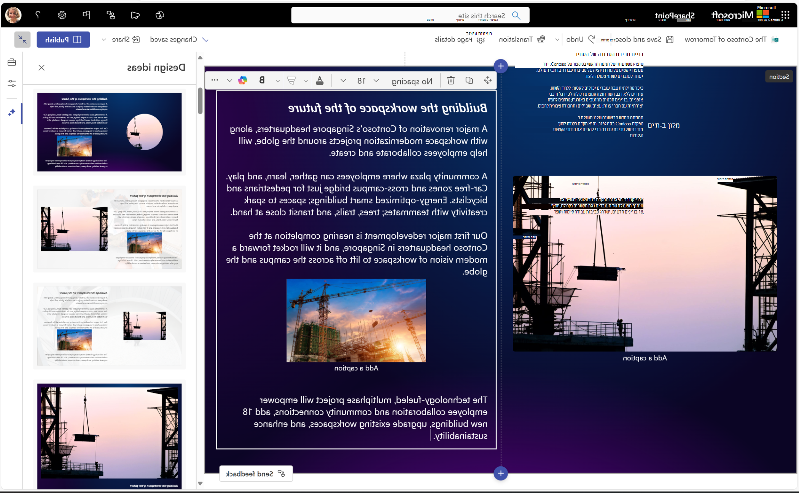The image size is (799, 493).
Task: Click the Send feedback button
Action: tap(256, 474)
